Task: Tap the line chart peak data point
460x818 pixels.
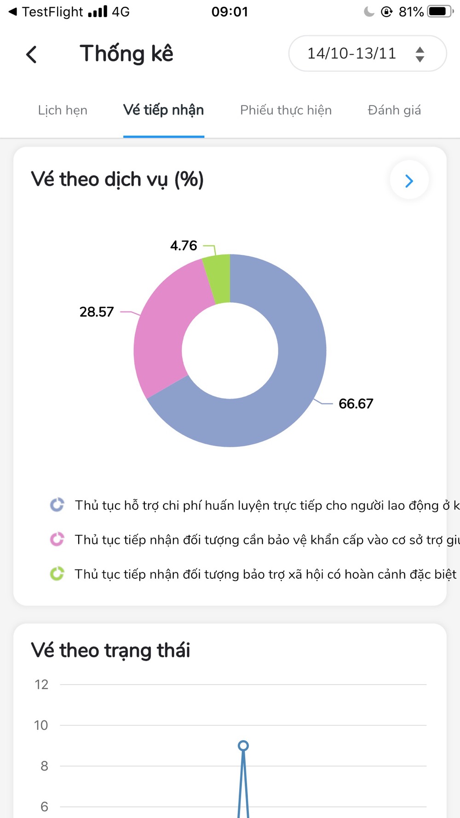Action: 243,745
